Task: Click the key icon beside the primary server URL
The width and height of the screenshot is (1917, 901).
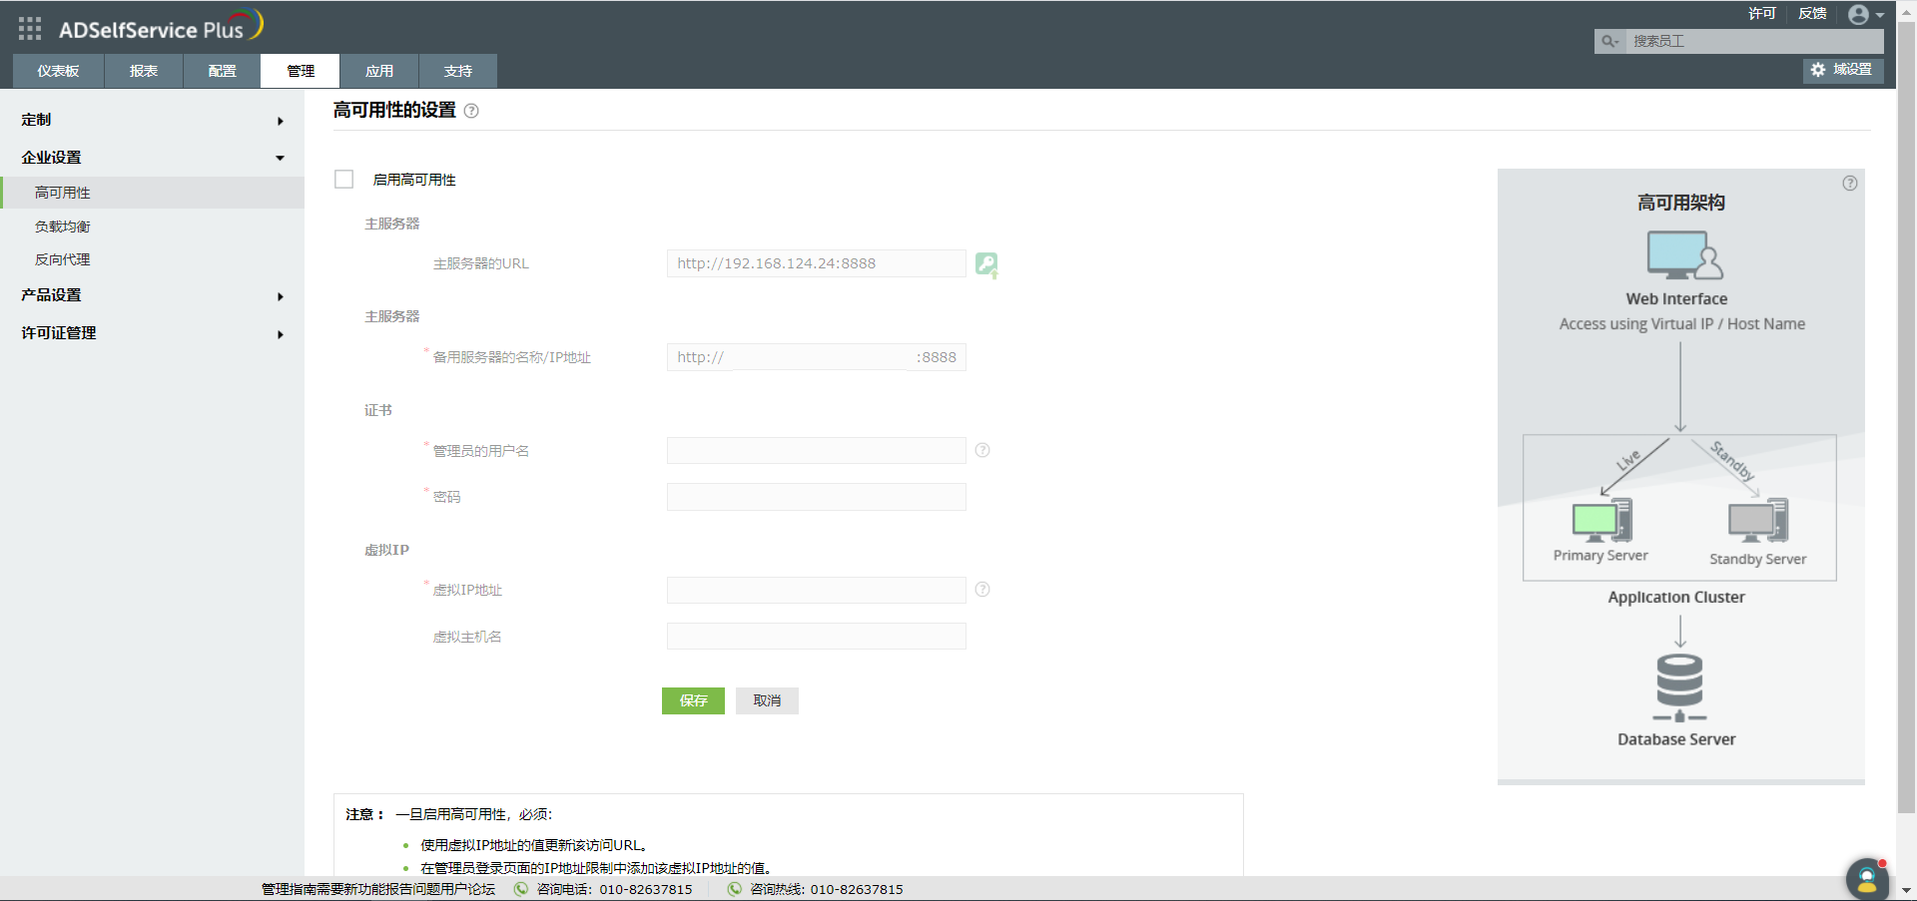Action: coord(986,263)
